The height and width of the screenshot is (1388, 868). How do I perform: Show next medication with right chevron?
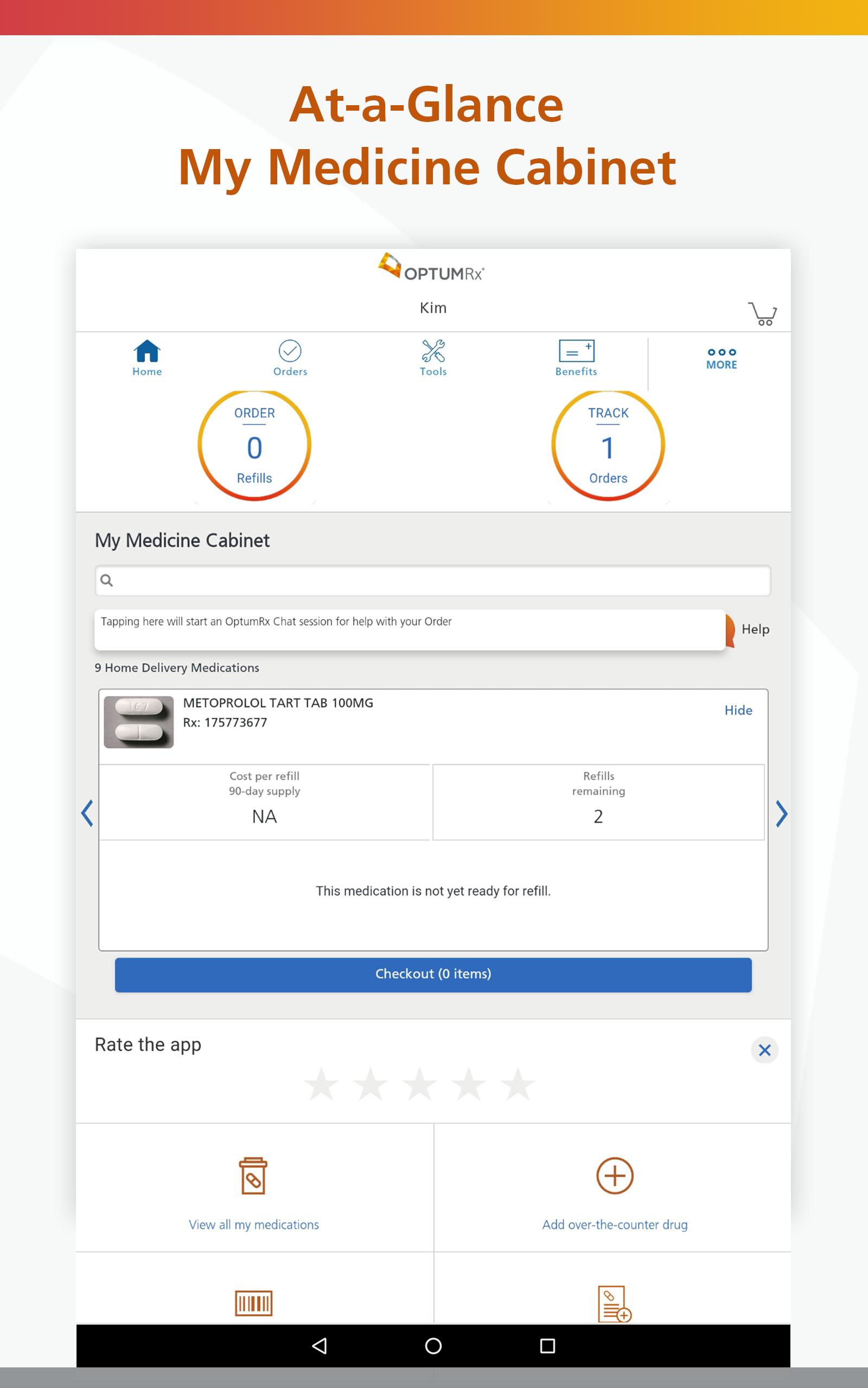(781, 813)
